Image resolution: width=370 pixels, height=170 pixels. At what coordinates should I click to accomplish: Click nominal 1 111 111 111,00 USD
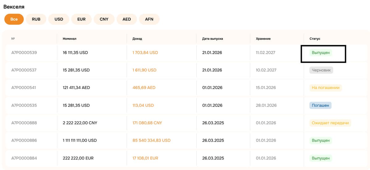(x=80, y=140)
